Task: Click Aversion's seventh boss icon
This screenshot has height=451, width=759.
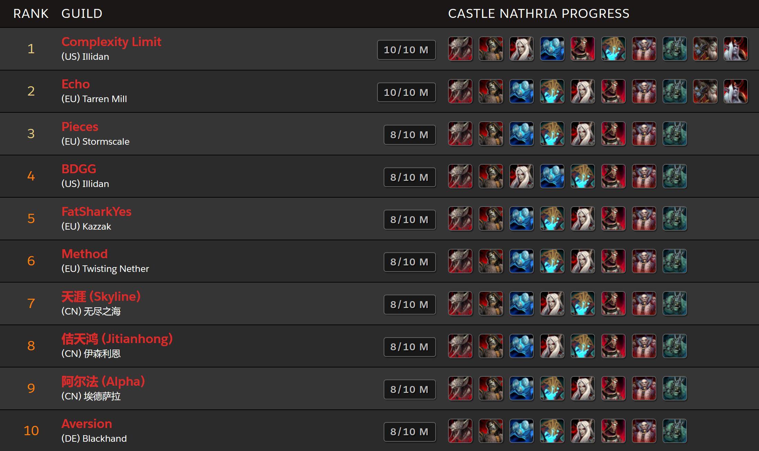Action: point(644,431)
